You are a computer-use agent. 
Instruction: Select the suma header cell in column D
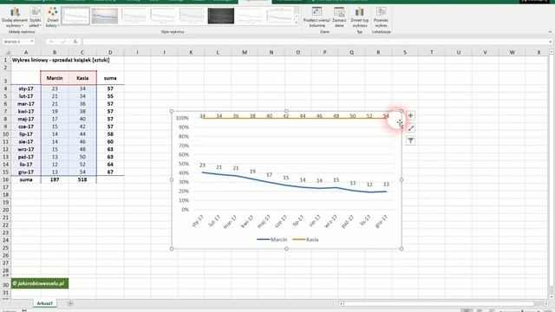pyautogui.click(x=110, y=78)
